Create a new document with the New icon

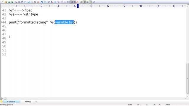pos(3,2)
